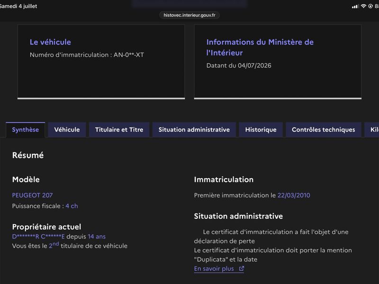Click the Duplicata mention notice line
379x284 pixels.
273,255
